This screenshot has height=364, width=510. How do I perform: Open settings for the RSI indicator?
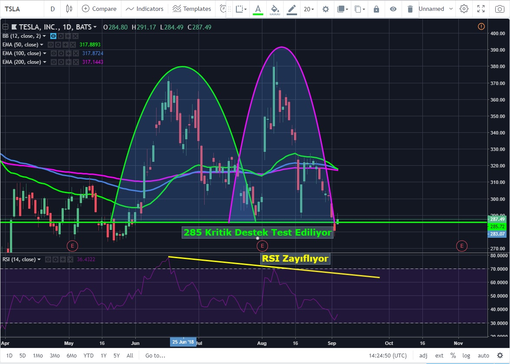(56, 259)
